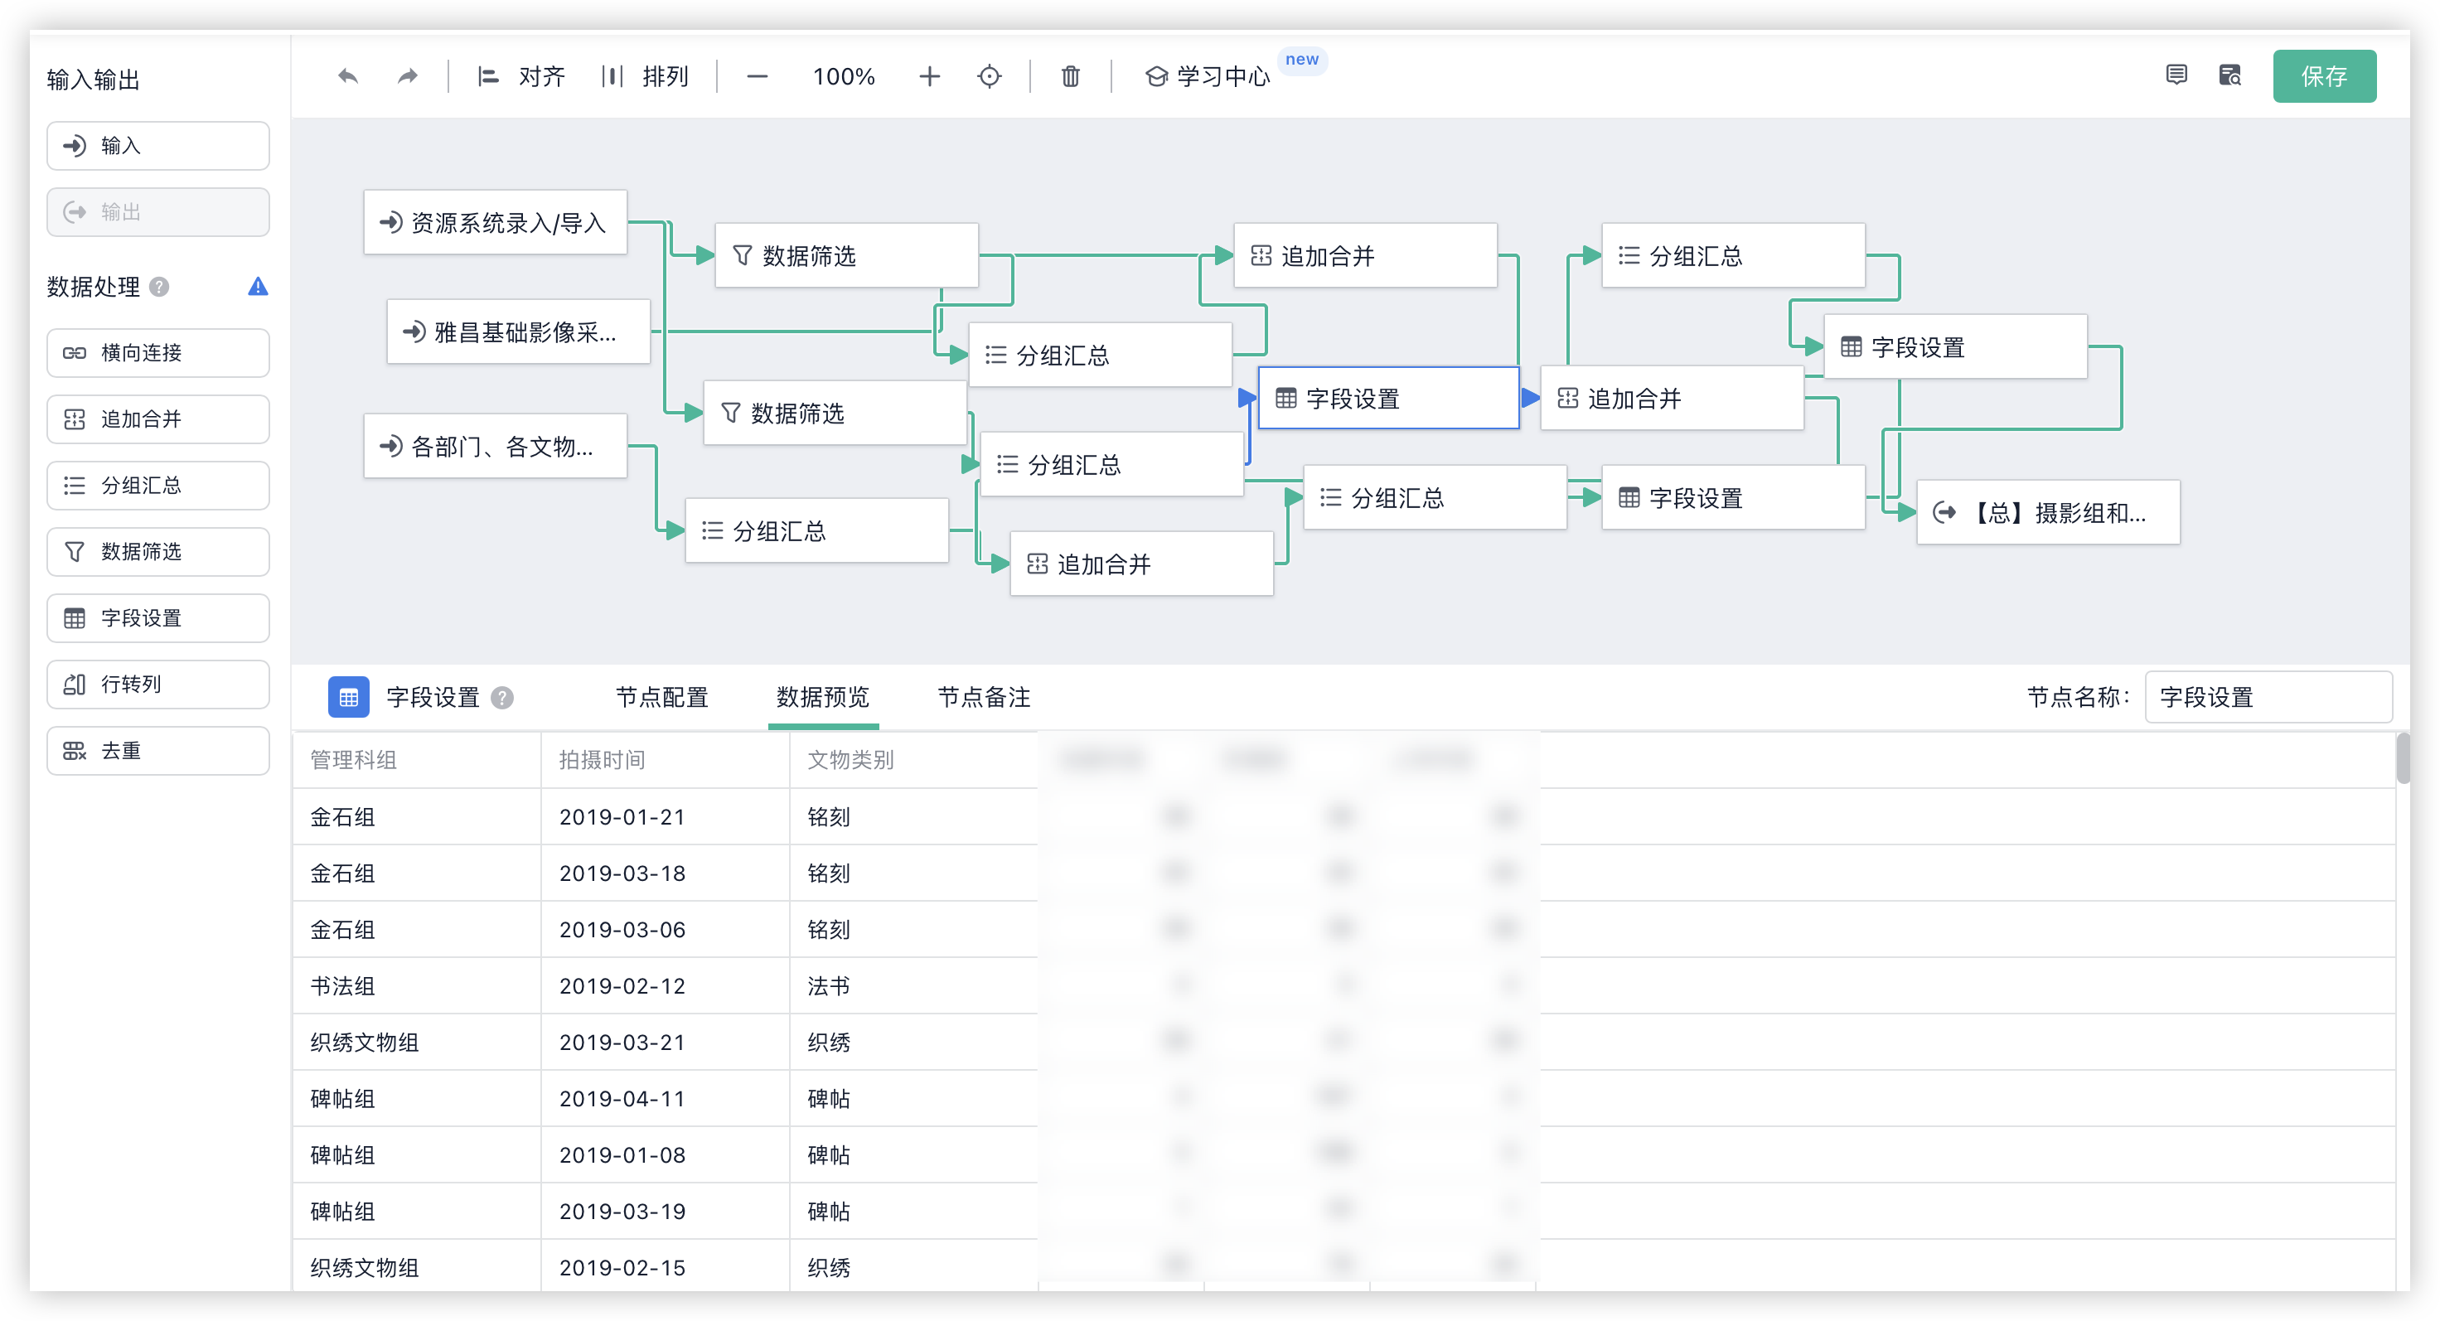Click the data preview search icon beside Save

click(2229, 75)
